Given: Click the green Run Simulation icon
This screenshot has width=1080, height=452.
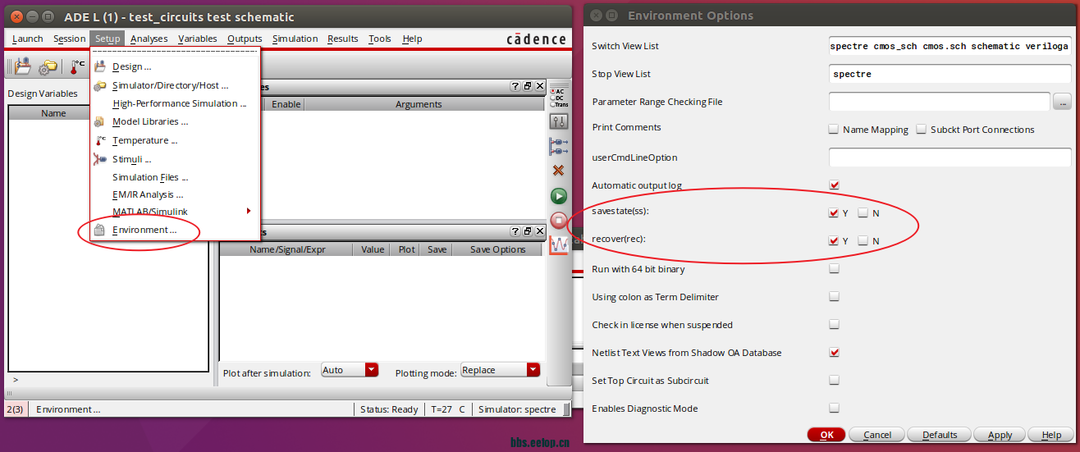Looking at the screenshot, I should click(x=558, y=195).
